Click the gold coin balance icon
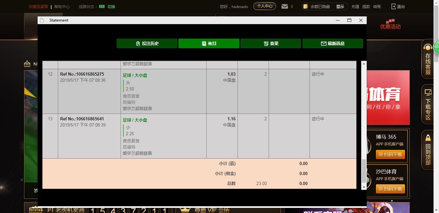This screenshot has height=213, width=439. (306, 6)
